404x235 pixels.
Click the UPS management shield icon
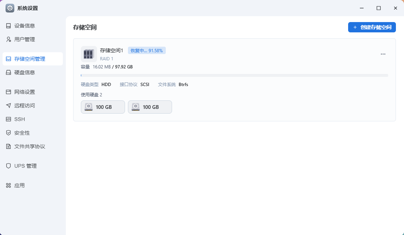pos(8,166)
